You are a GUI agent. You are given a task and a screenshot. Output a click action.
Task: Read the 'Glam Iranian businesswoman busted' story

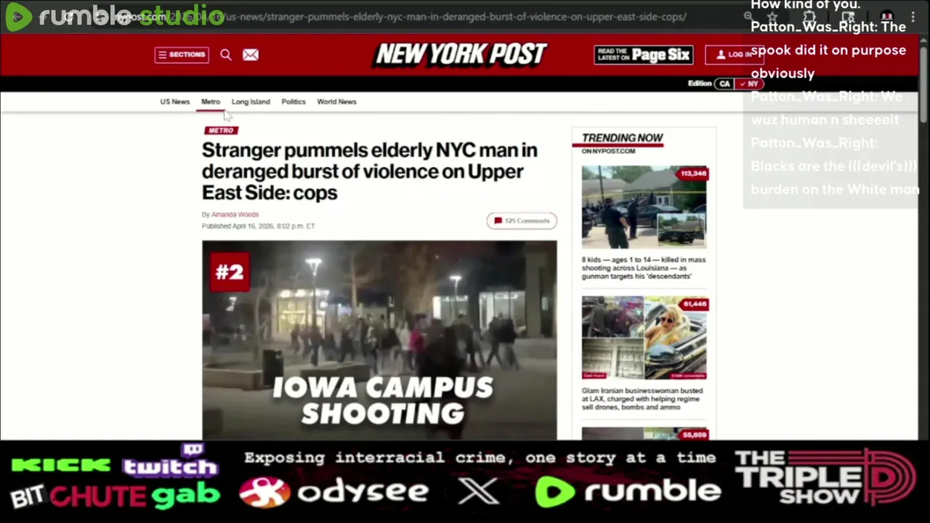pos(642,399)
